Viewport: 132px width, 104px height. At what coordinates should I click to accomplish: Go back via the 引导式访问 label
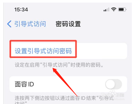click(30, 24)
